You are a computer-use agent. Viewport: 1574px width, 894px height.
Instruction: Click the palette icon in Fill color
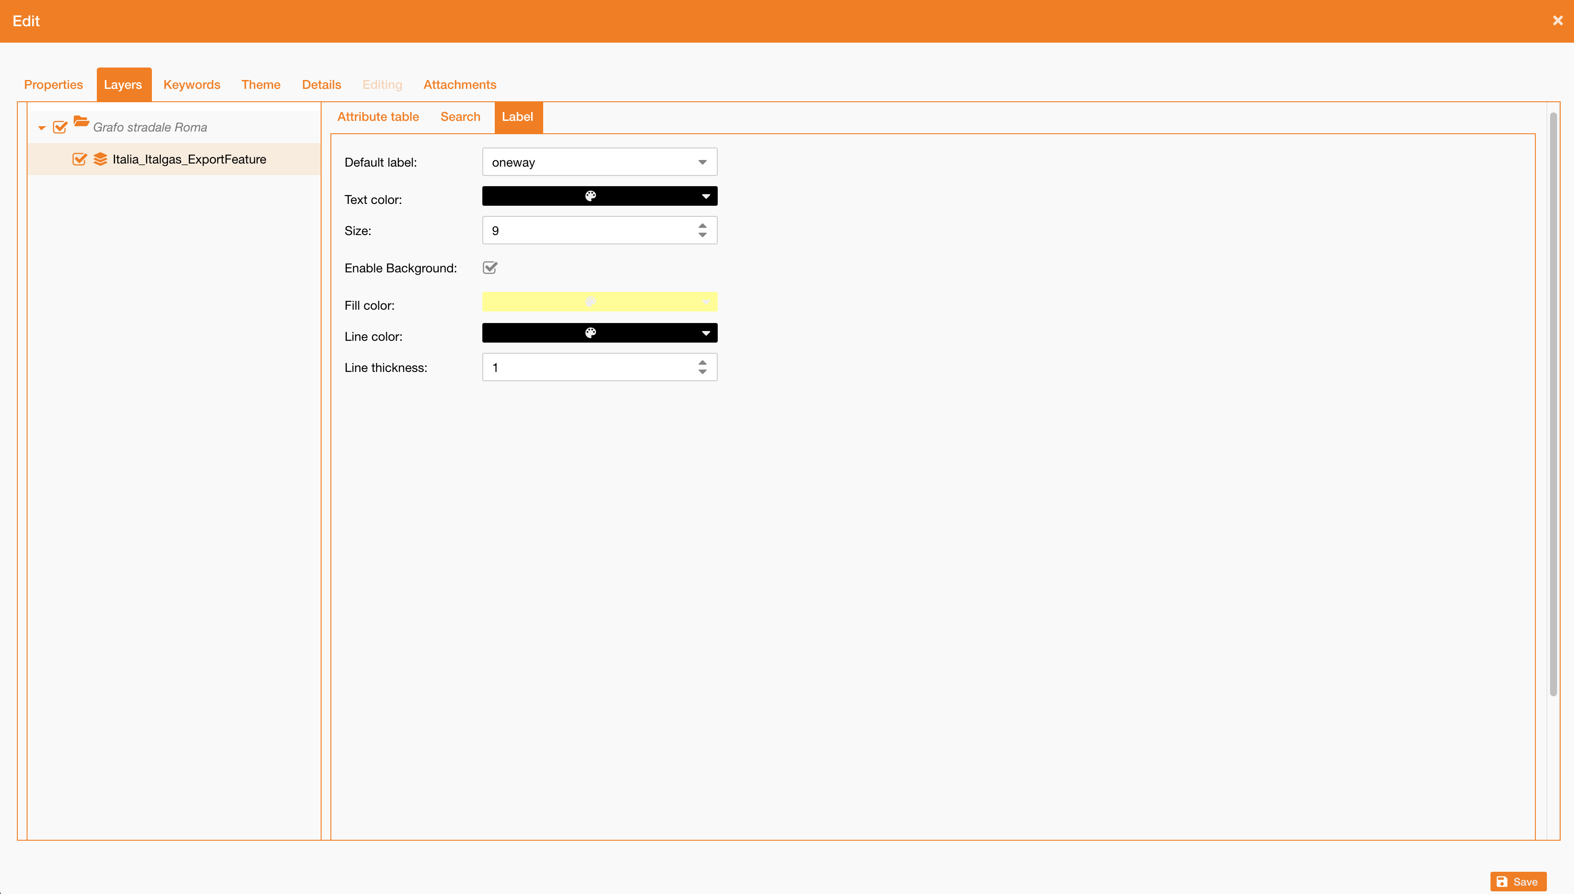point(590,301)
